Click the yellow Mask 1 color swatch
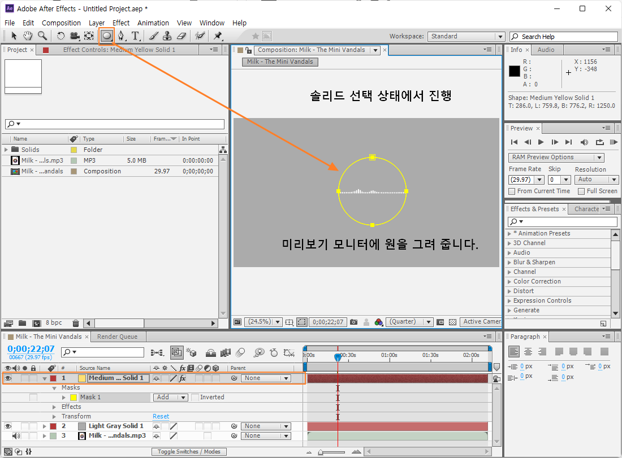The width and height of the screenshot is (622, 458). pyautogui.click(x=74, y=398)
